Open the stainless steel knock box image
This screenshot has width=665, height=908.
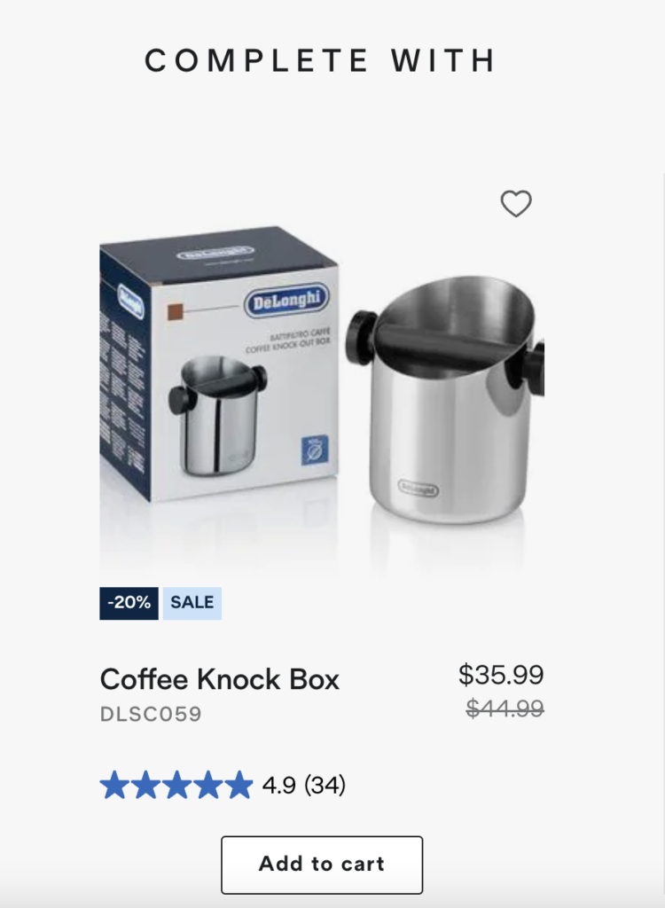(446, 400)
